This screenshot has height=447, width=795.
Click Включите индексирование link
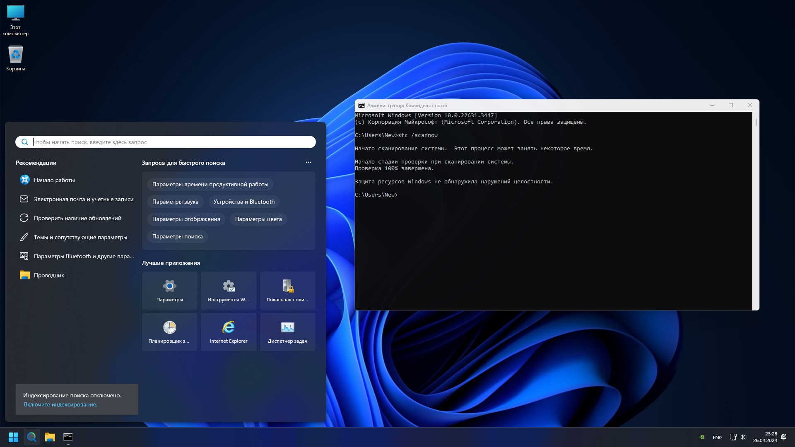[60, 404]
